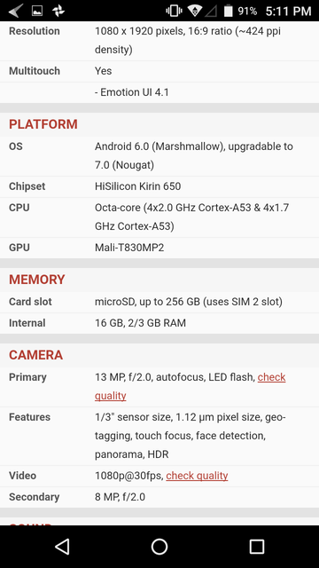
Task: Tap the vibrate mode status icon
Action: 174,11
